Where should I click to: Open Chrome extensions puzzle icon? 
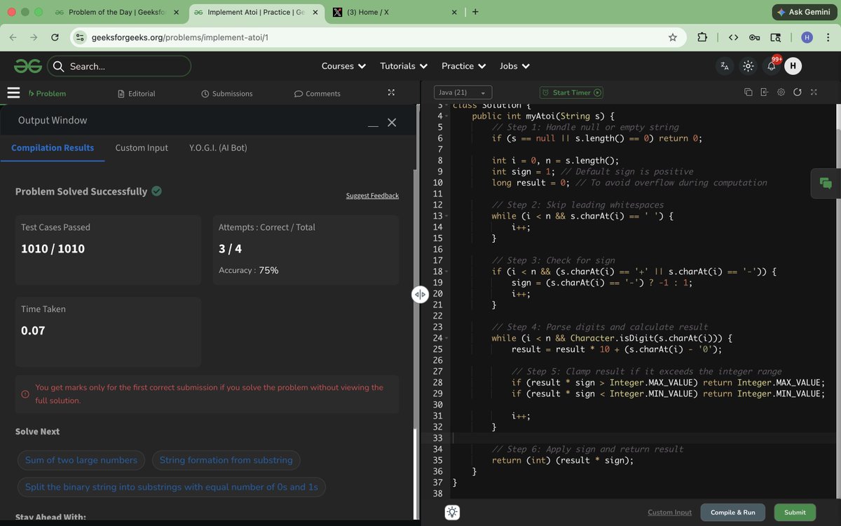pos(702,37)
